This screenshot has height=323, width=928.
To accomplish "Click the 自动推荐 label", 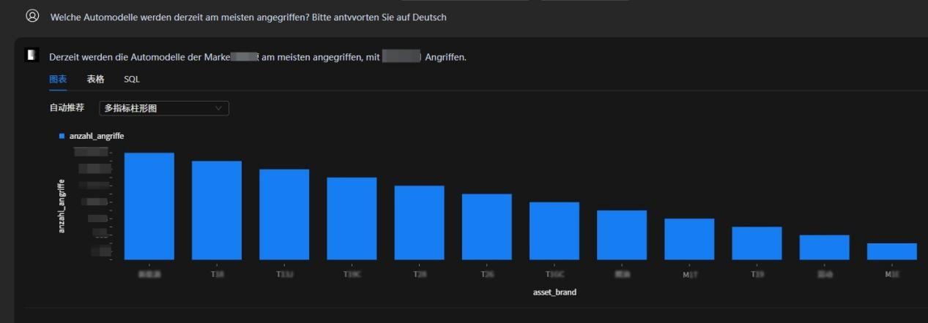I will click(67, 108).
